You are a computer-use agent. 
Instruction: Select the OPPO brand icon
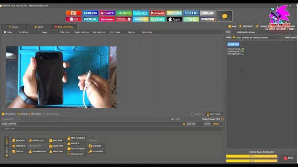tap(124, 13)
